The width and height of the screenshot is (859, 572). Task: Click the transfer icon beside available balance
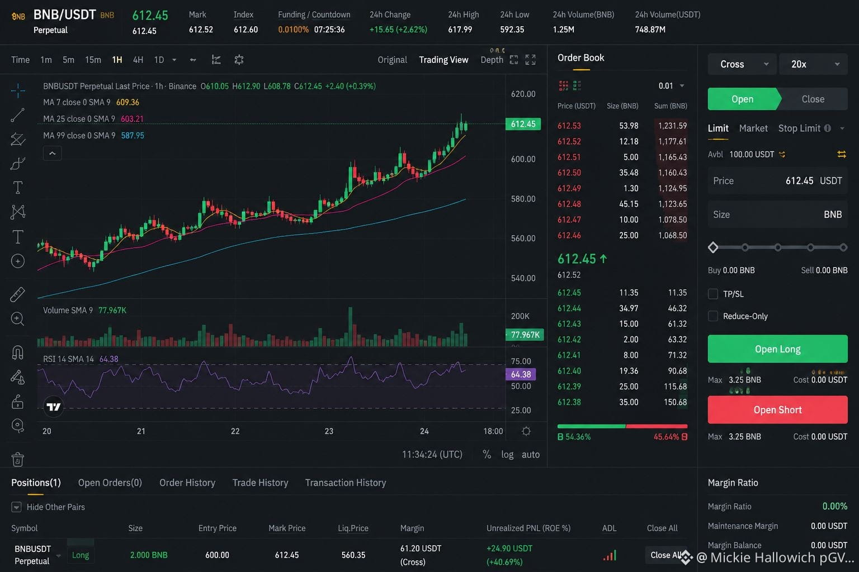click(782, 154)
